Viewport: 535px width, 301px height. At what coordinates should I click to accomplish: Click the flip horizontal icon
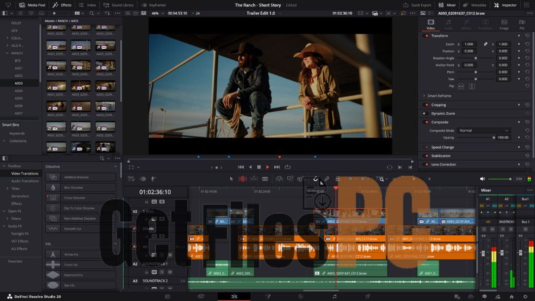coord(461,86)
